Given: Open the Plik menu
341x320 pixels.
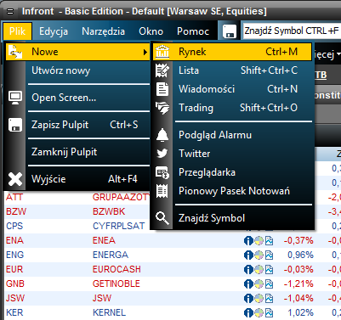Looking at the screenshot, I should point(17,31).
